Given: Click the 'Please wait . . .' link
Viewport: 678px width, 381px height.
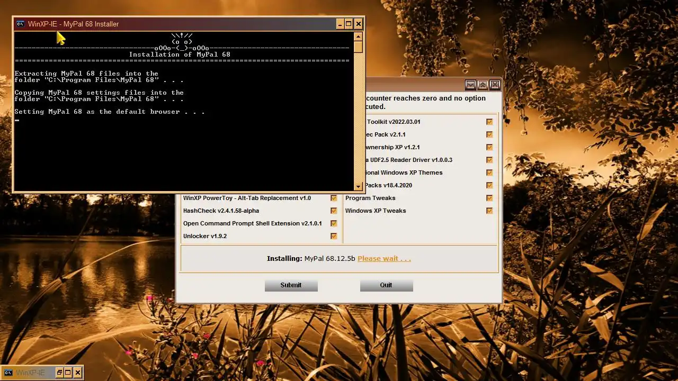Looking at the screenshot, I should click(x=384, y=259).
